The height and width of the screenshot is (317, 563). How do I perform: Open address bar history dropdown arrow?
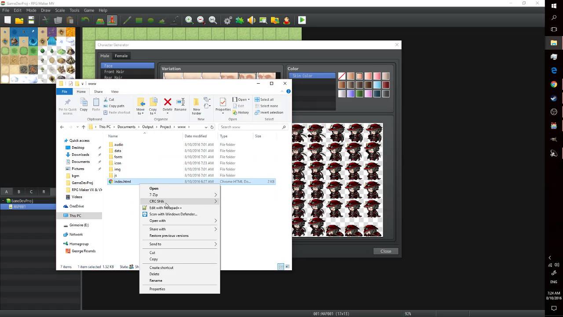[x=206, y=127]
